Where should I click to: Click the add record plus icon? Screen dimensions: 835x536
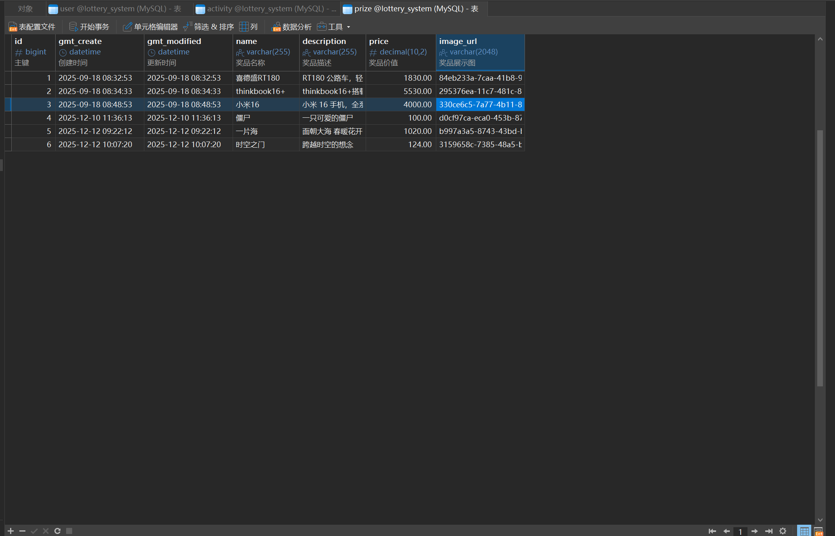(11, 531)
